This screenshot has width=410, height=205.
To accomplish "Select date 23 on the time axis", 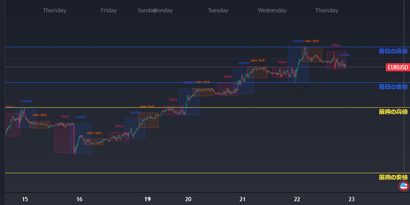I will tap(351, 199).
